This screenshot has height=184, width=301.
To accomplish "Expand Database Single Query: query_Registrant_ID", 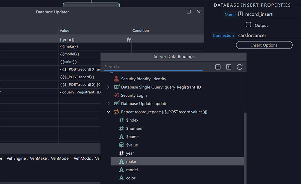I will (108, 87).
